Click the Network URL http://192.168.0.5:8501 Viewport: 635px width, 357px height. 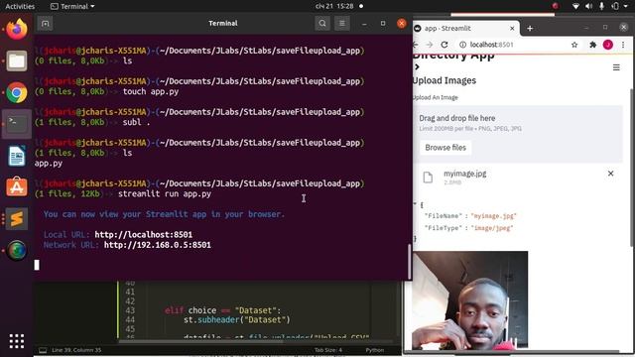point(158,245)
